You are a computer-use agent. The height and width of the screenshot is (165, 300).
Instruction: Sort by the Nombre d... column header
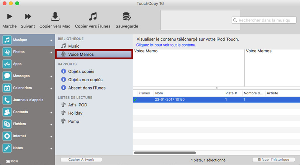click(x=253, y=93)
